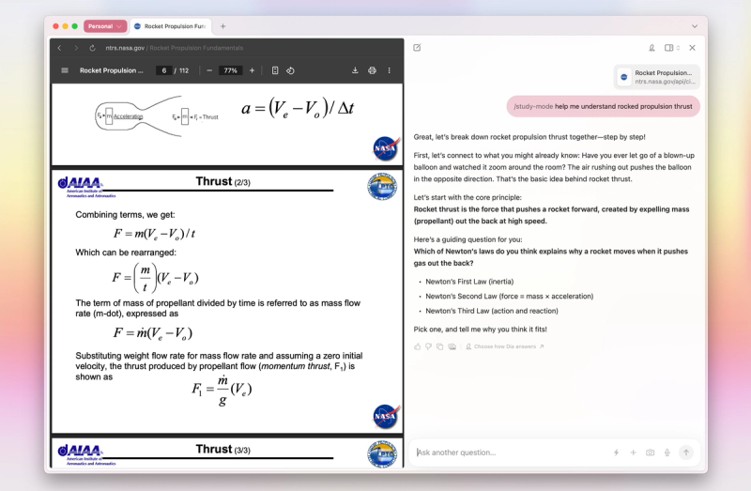Click the /study-mode user message bubble
Screen dimensions: 751x491
pos(603,106)
